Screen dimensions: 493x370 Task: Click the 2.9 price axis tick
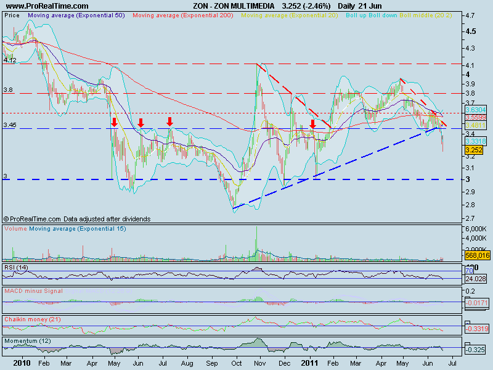click(470, 192)
